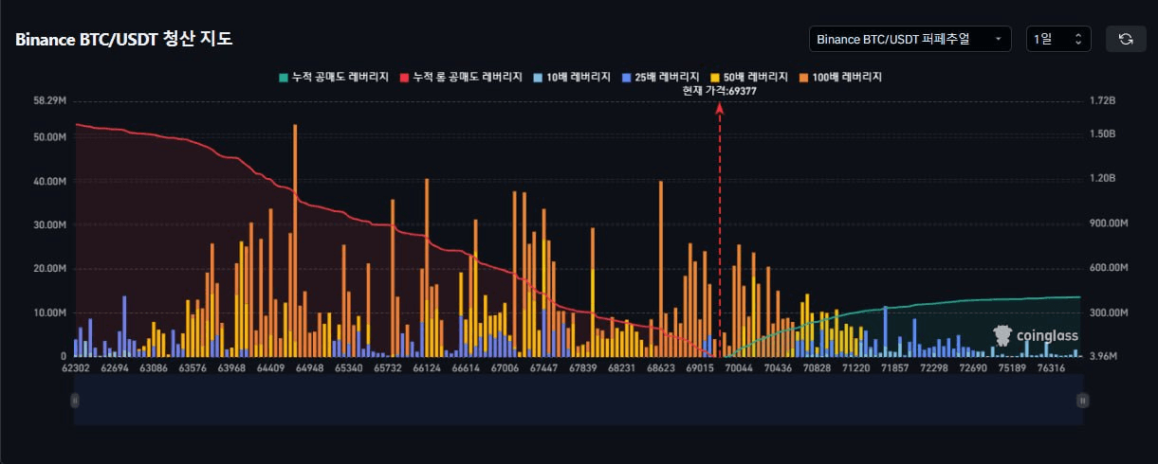The width and height of the screenshot is (1158, 464).
Task: Click the 3.96M right axis value
Action: (x=1105, y=357)
